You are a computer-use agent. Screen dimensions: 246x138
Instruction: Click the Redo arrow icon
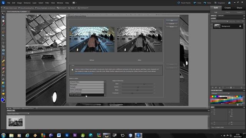[x=205, y=3]
